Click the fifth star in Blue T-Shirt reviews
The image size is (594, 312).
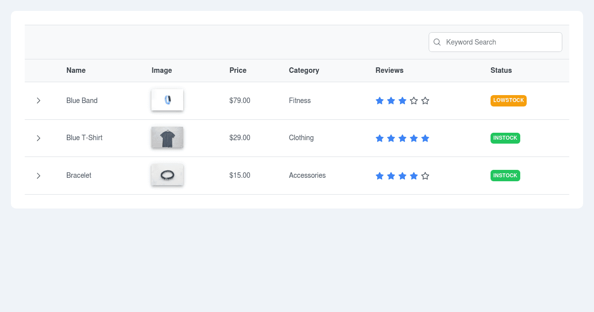coord(425,138)
